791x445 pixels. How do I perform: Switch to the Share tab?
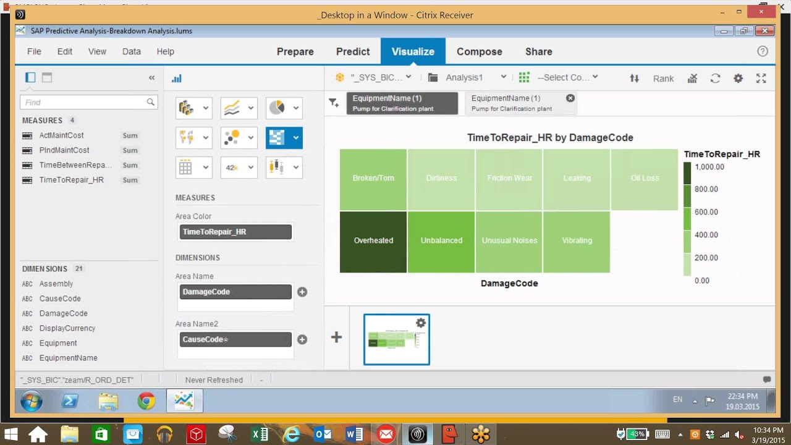[539, 52]
